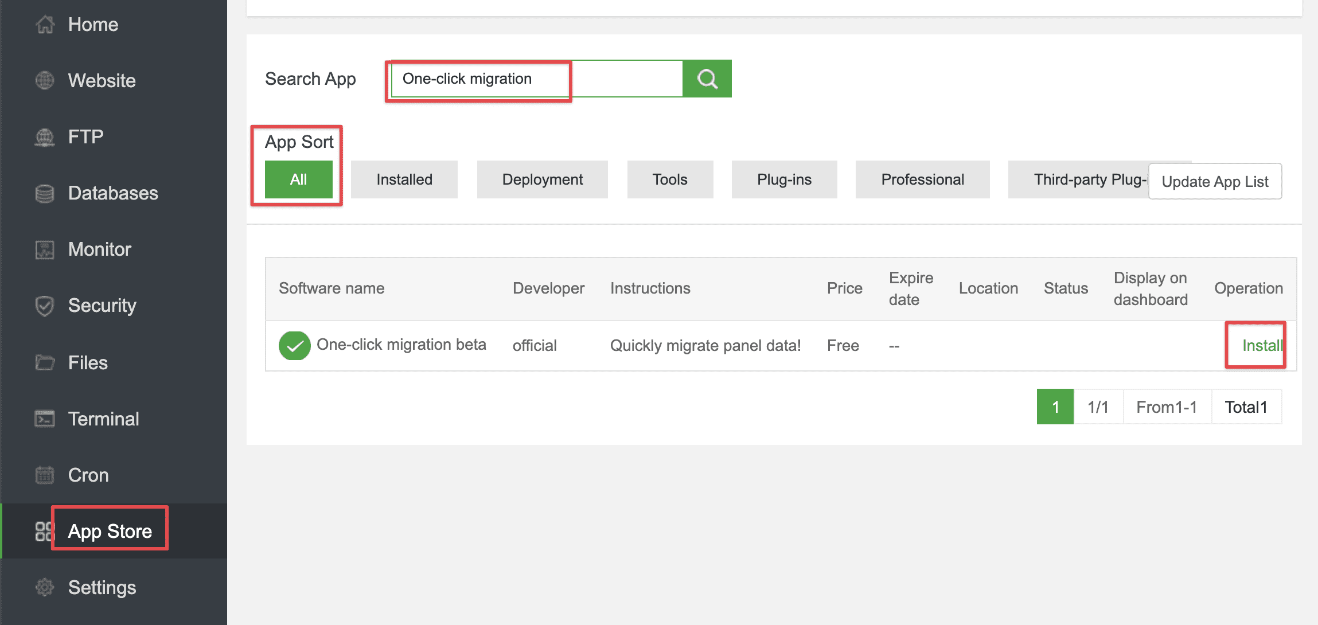Click the Update App List button
This screenshot has width=1318, height=625.
pos(1215,181)
